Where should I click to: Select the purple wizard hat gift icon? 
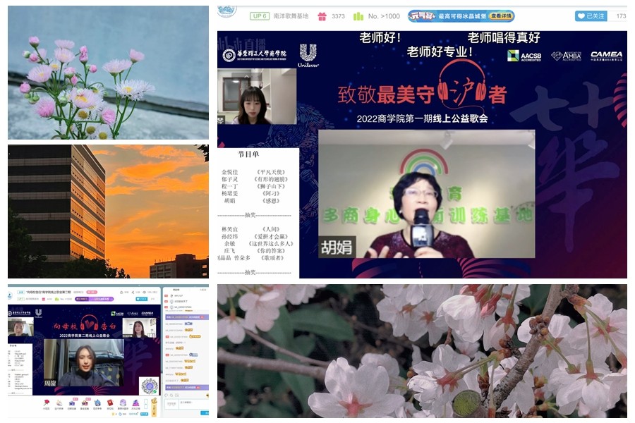pyautogui.click(x=135, y=403)
